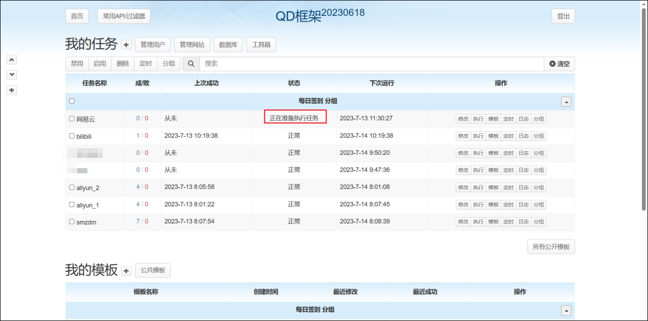Collapse the 每日签到 template group
648x321 pixels.
[x=566, y=310]
